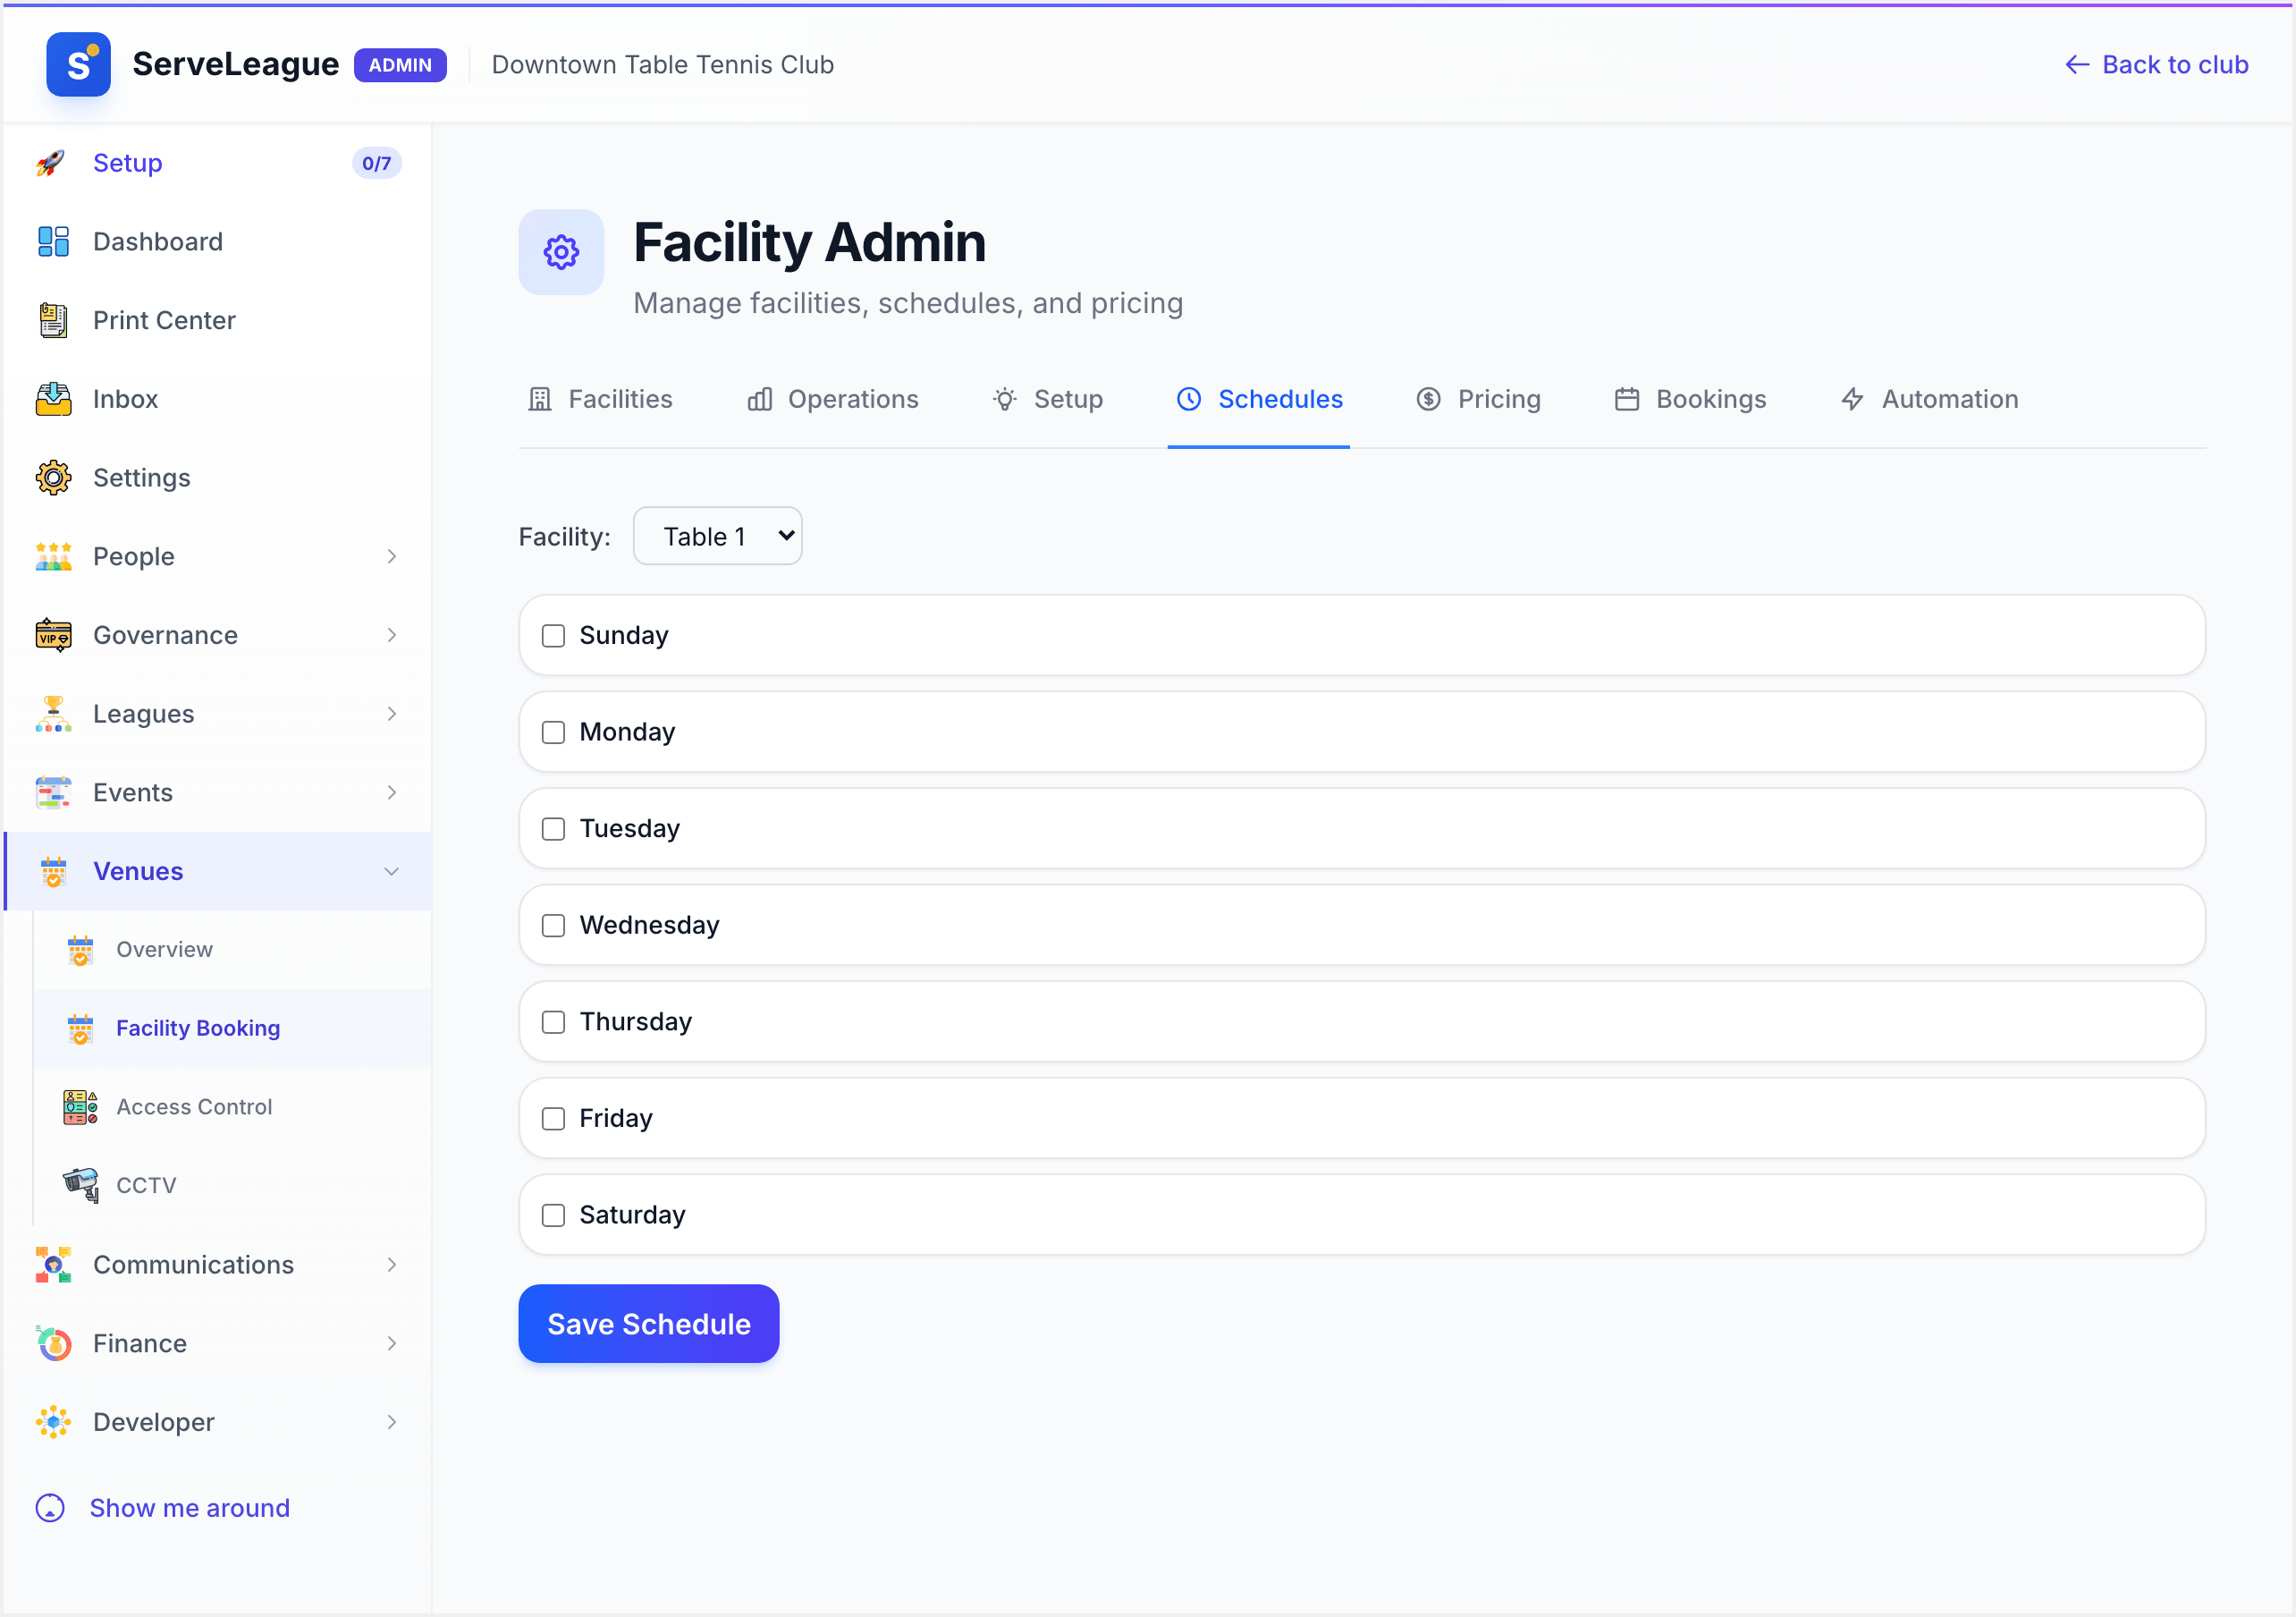Viewport: 2296px width, 1617px height.
Task: Click the Developer network icon
Action: pyautogui.click(x=53, y=1422)
